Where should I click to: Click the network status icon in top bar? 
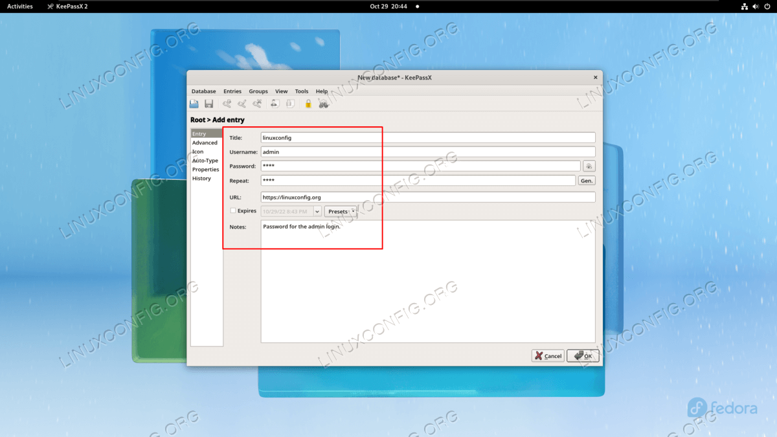pyautogui.click(x=745, y=6)
